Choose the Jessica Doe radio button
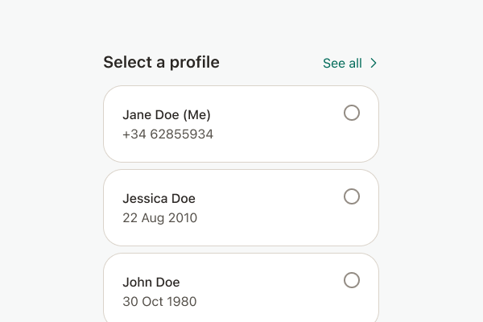483x322 pixels. pyautogui.click(x=352, y=196)
